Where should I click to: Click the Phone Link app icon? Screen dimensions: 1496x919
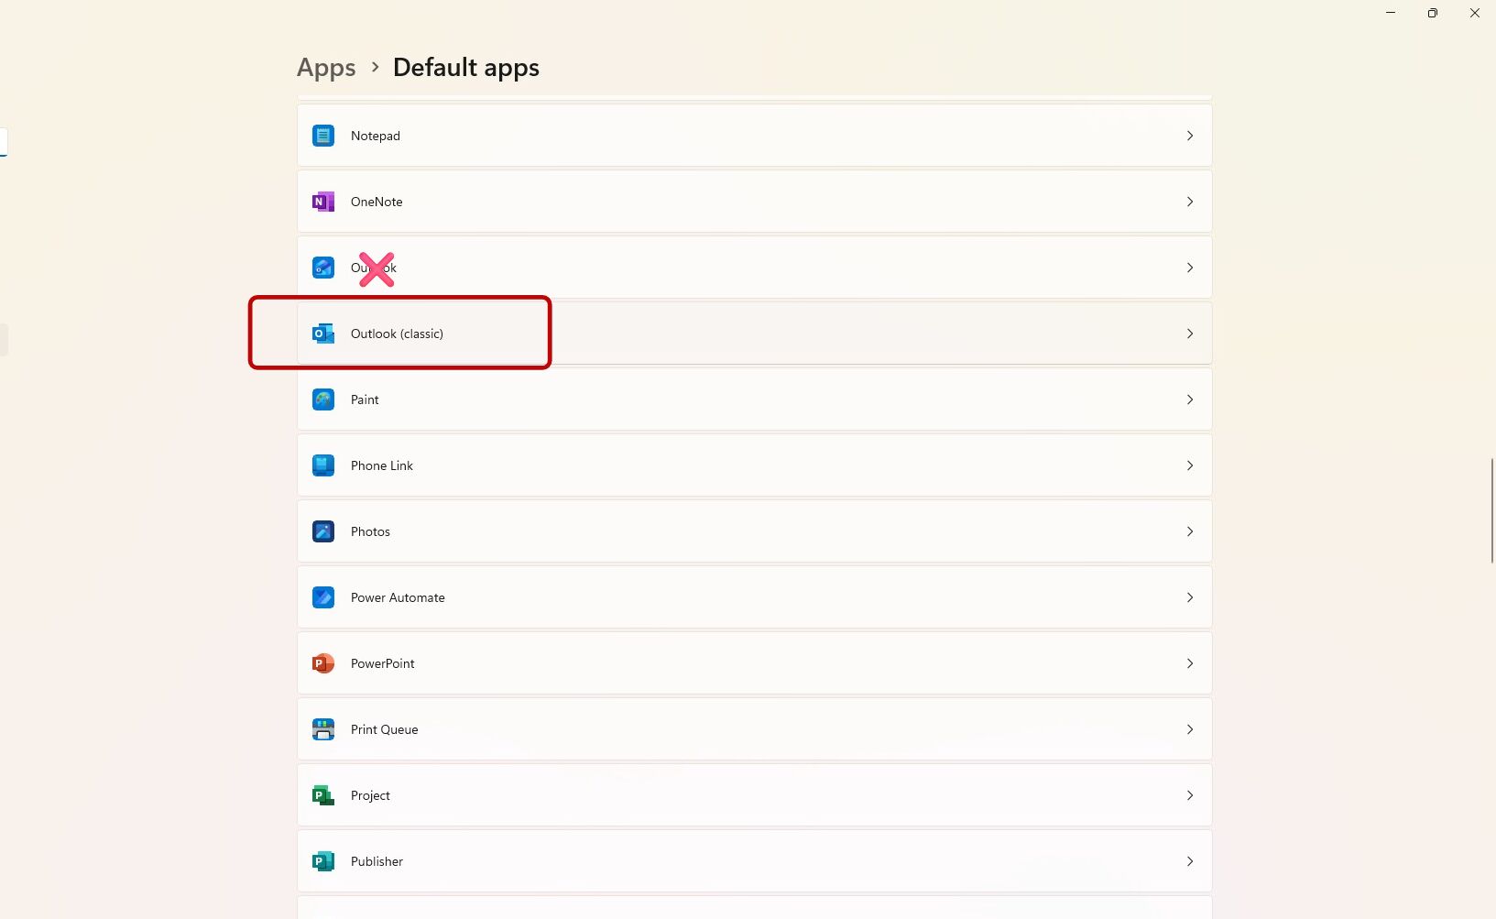323,465
